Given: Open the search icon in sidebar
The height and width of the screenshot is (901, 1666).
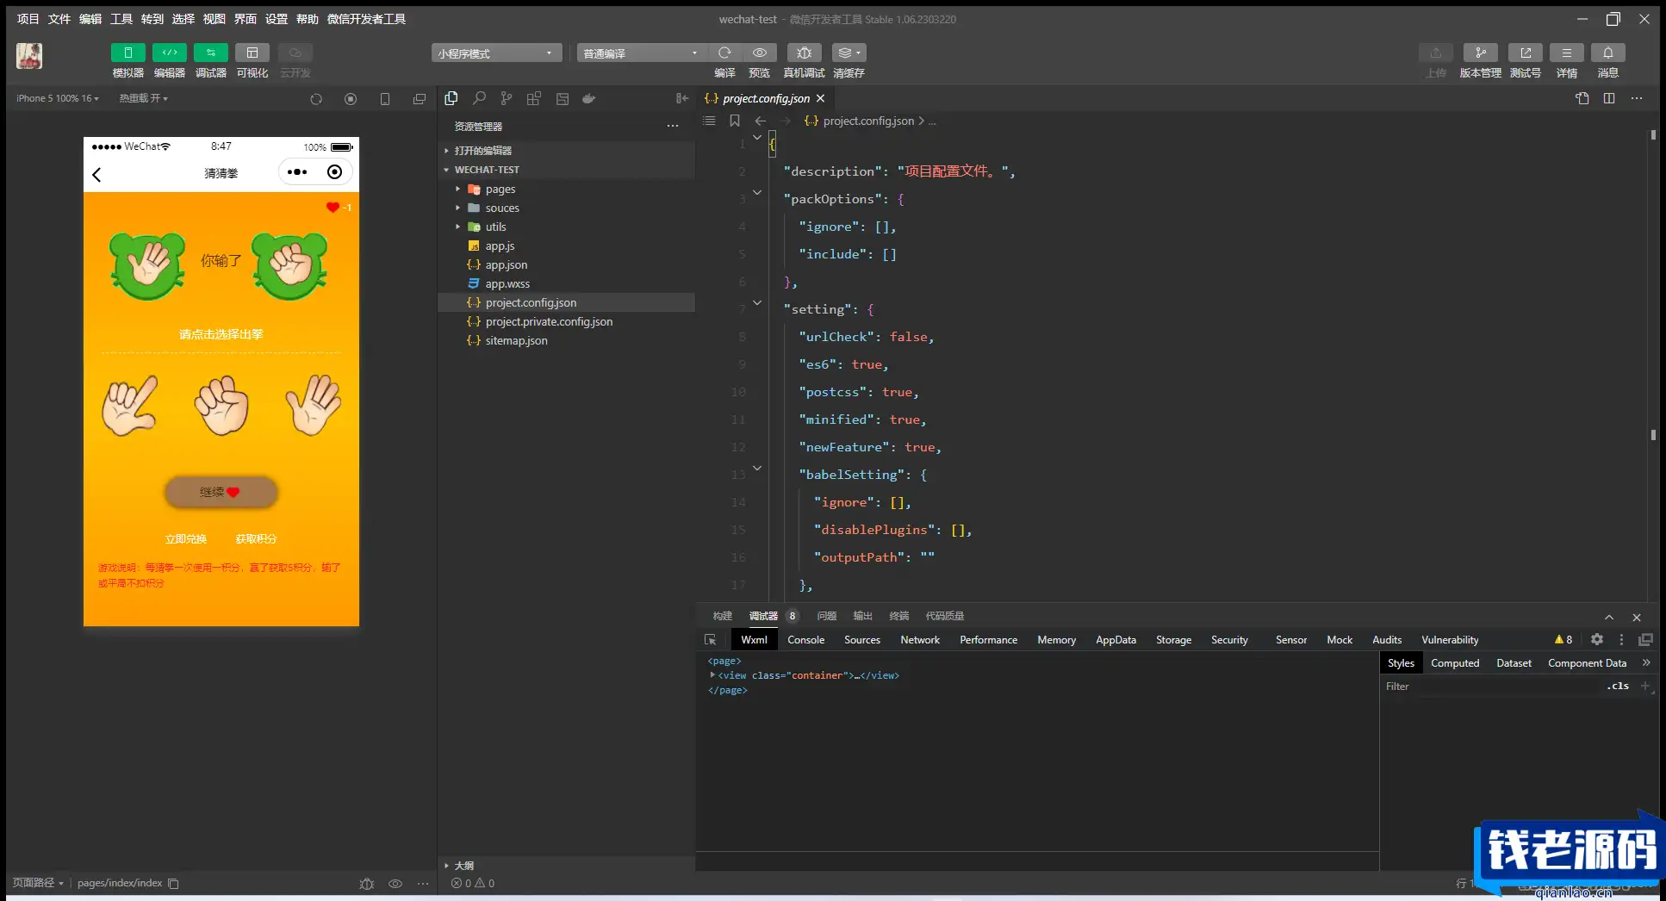Looking at the screenshot, I should coord(479,98).
